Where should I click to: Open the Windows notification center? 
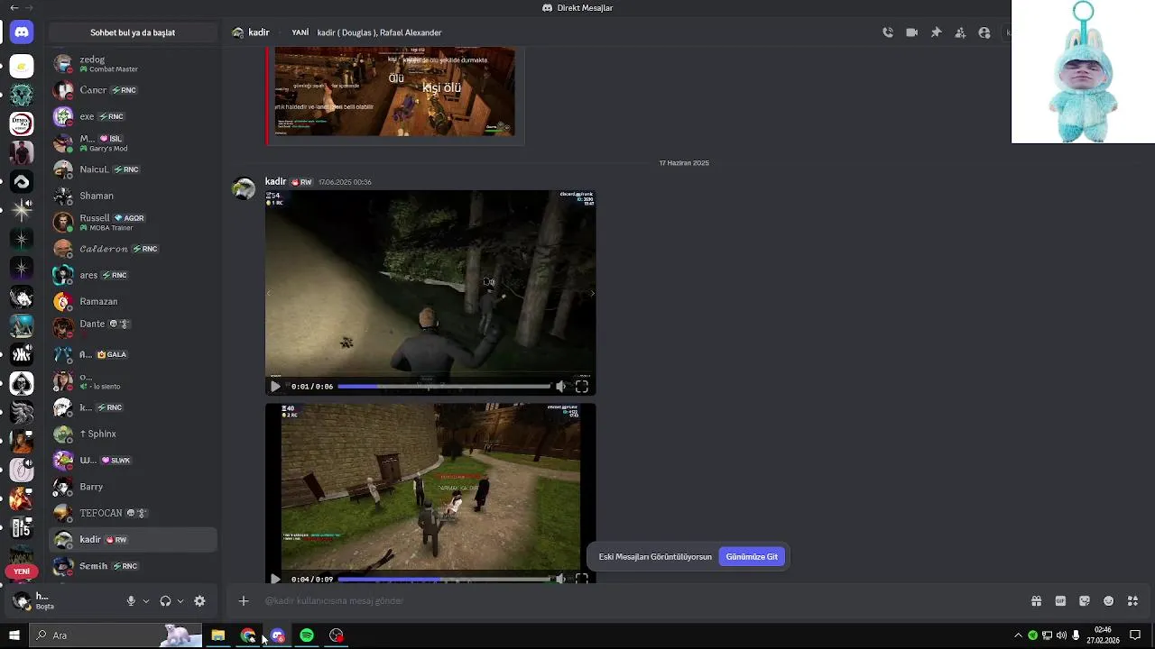[x=1135, y=635]
